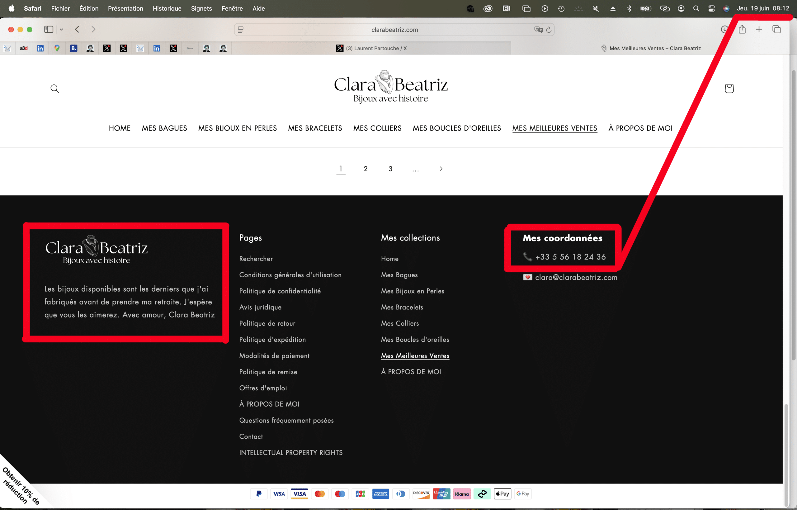The image size is (797, 510).
Task: Open footer link Rechercher
Action: coord(256,259)
